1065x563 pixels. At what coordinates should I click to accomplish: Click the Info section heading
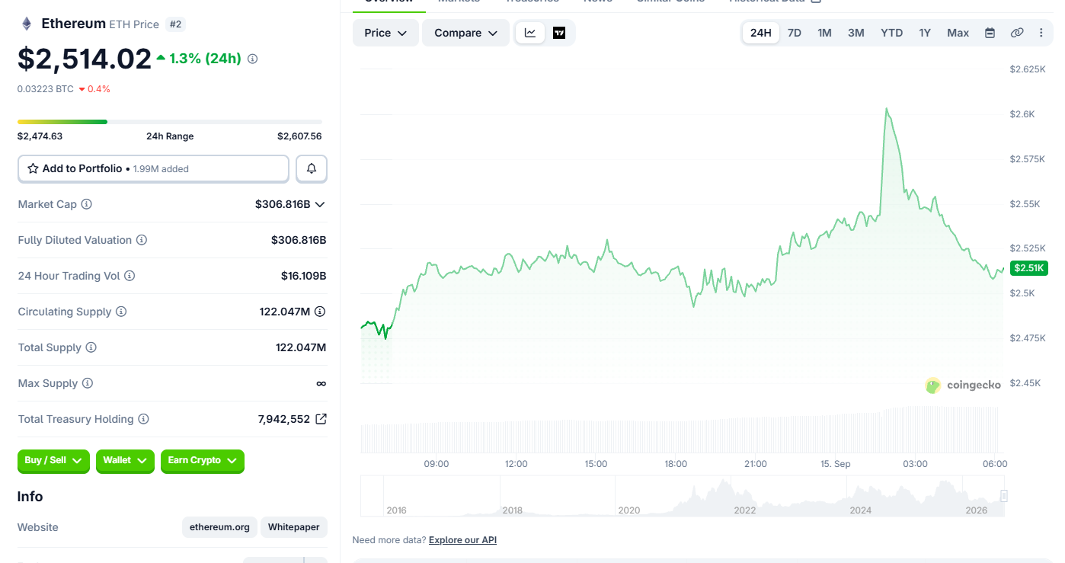30,497
